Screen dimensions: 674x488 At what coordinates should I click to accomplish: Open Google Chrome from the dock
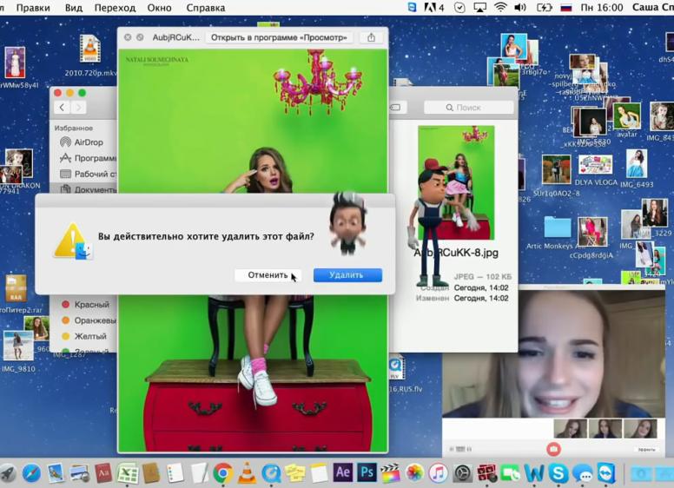tap(222, 473)
